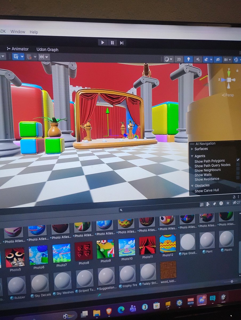Click the AI Navigation overlay header
Viewport: 241px width, 320px height.
[x=205, y=143]
